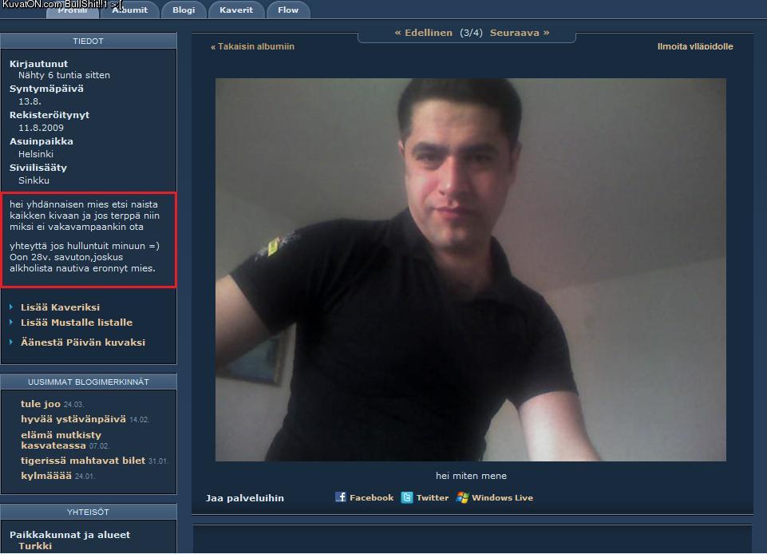Click the photo counter (3/4)
This screenshot has height=554, width=767.
point(471,33)
